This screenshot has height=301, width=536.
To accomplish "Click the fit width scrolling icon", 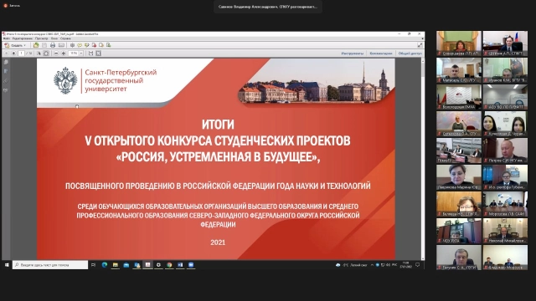I will click(91, 54).
